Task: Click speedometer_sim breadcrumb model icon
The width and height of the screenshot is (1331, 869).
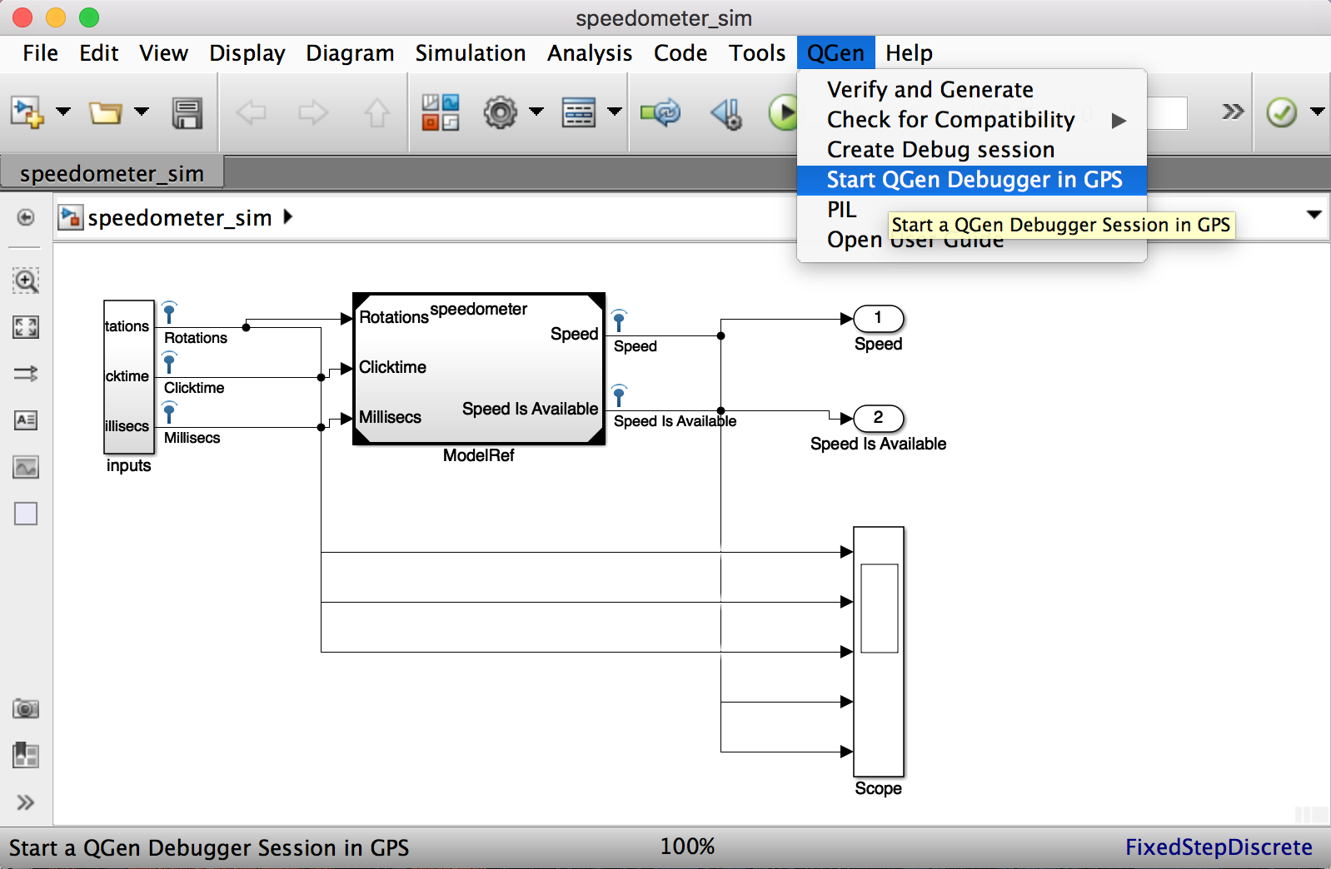Action: coord(70,217)
